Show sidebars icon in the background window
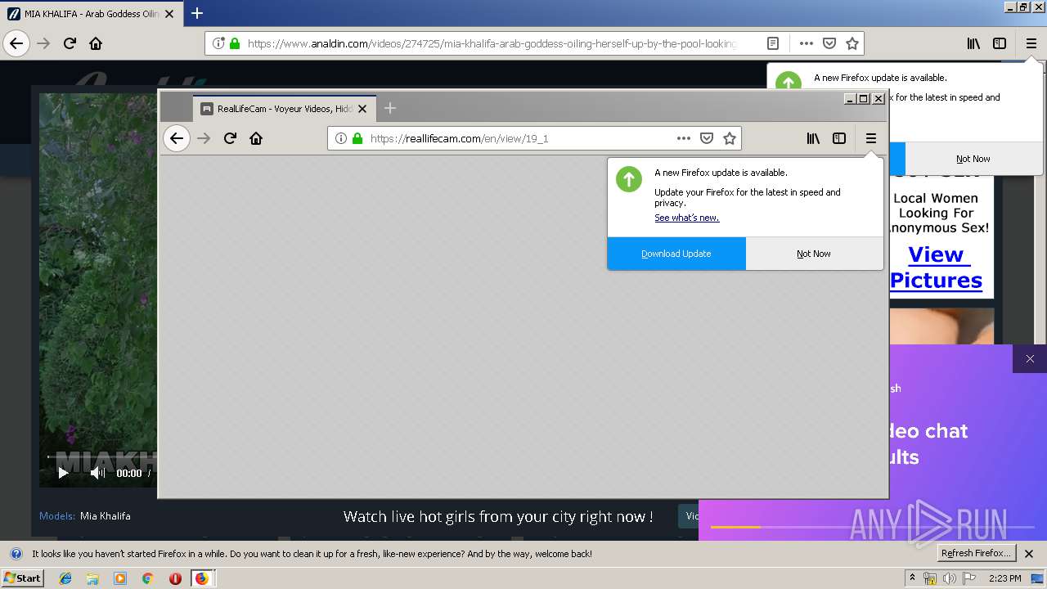Viewport: 1047px width, 589px height. 1000,43
